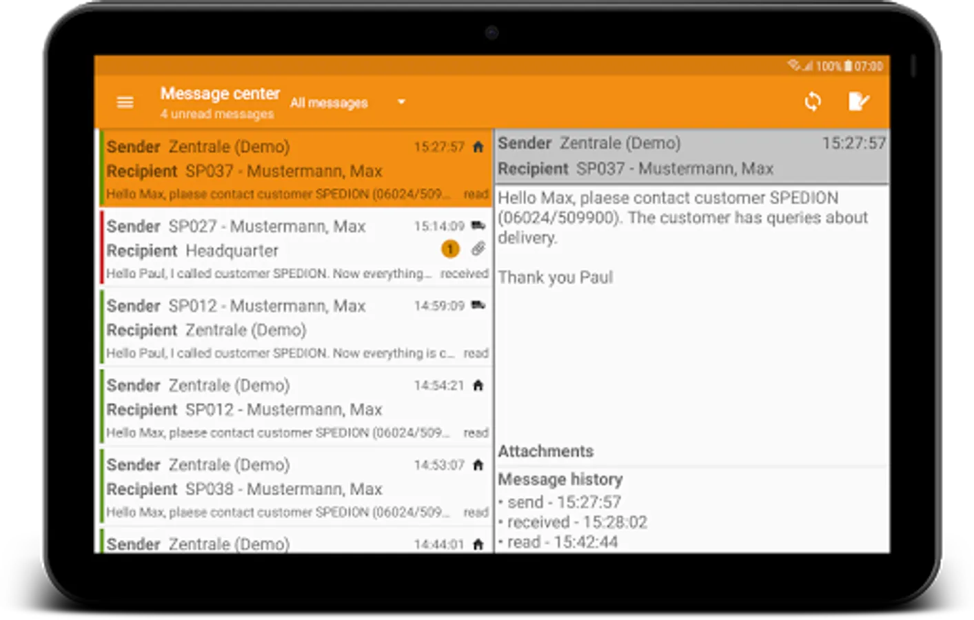Screen dimensions: 974x620
Task: Select the highlighted message to SP037 - Mustermann, Max
Action: [x=296, y=169]
